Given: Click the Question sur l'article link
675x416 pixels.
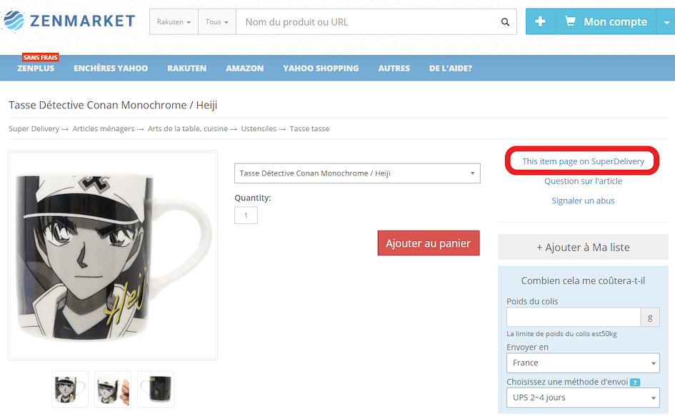Looking at the screenshot, I should (x=584, y=181).
